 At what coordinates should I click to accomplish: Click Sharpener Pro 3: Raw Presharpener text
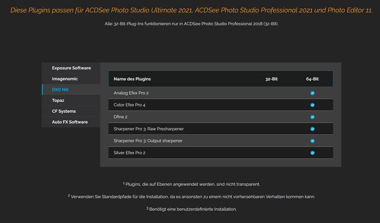click(x=149, y=129)
